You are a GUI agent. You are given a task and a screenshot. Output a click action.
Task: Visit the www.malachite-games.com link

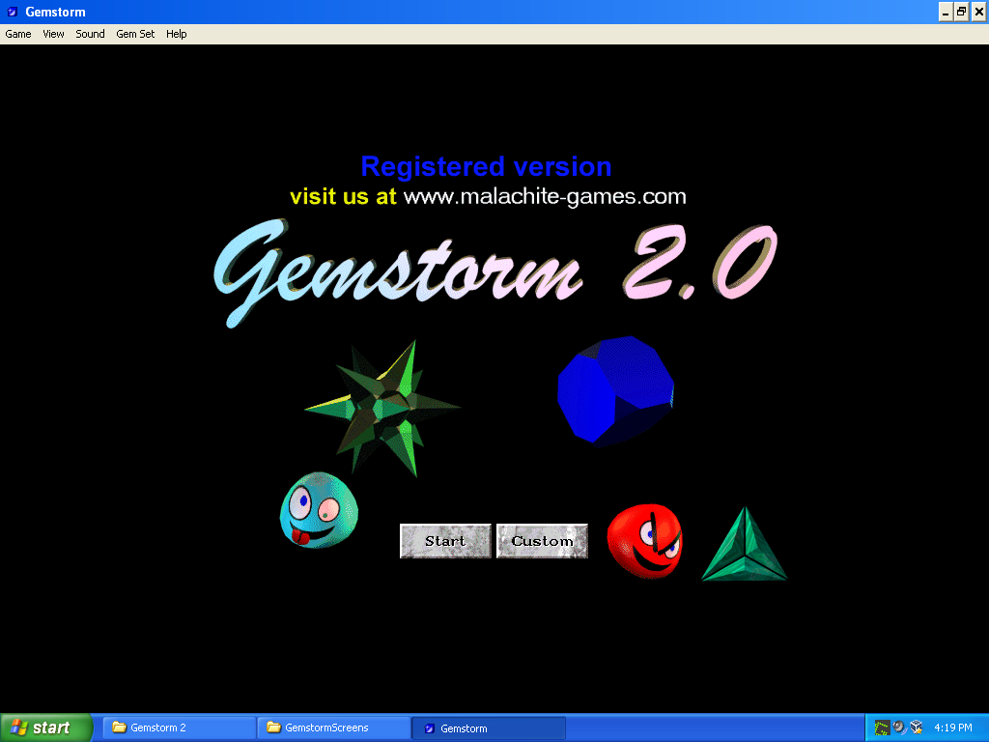[x=544, y=197]
